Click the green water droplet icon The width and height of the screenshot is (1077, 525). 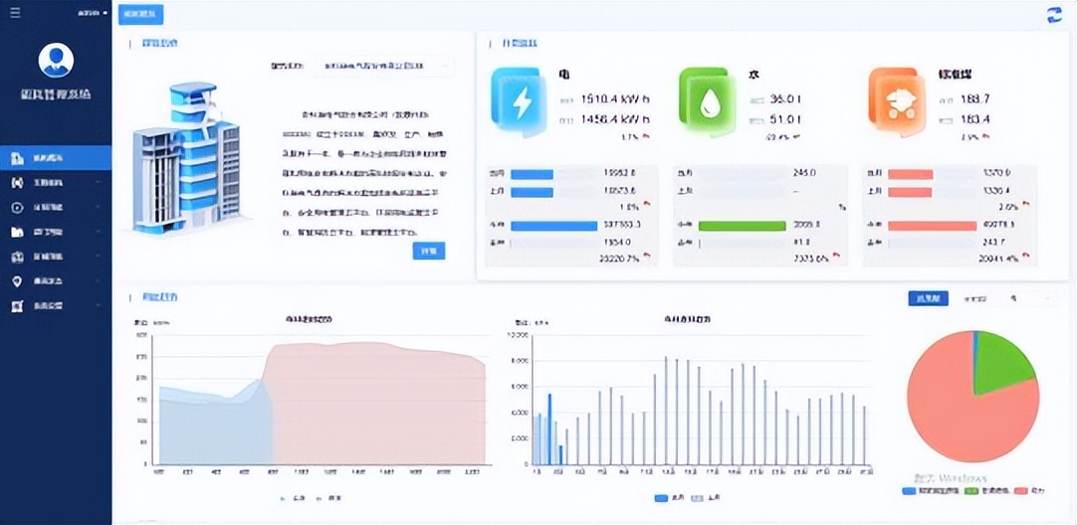(x=710, y=101)
